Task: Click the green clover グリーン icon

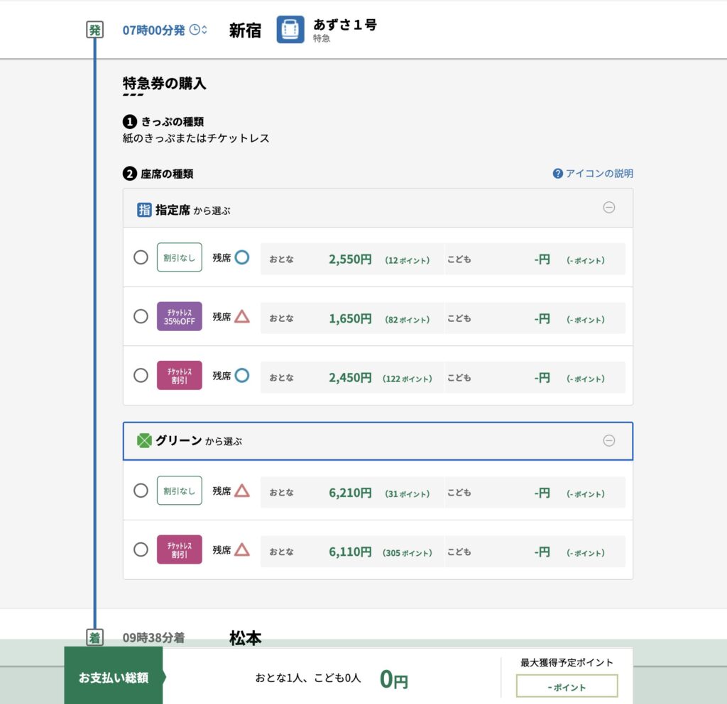Action: pyautogui.click(x=144, y=441)
